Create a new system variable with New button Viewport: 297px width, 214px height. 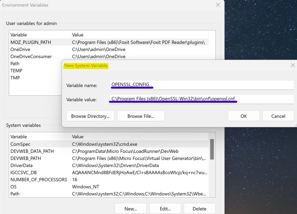pos(130,208)
